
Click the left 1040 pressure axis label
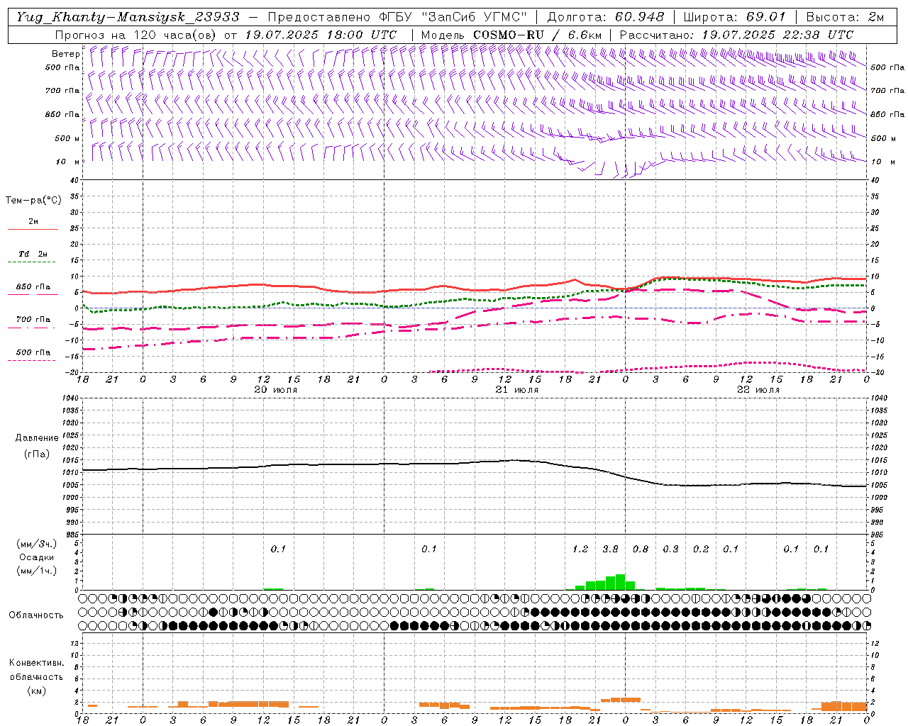[x=71, y=398]
